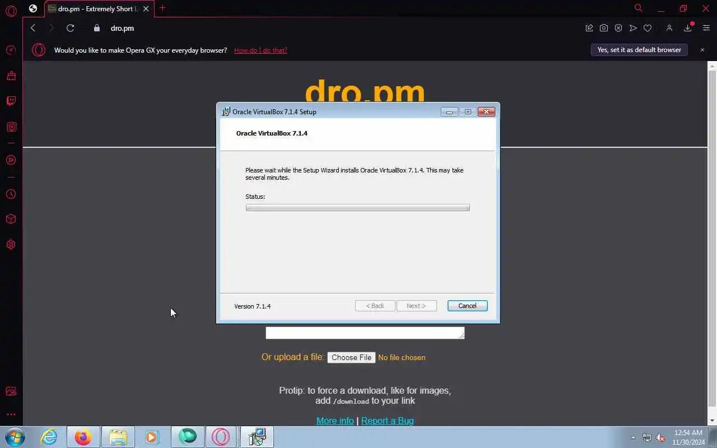Click scrollbar down arrow on page
This screenshot has width=717, height=448.
712,421
